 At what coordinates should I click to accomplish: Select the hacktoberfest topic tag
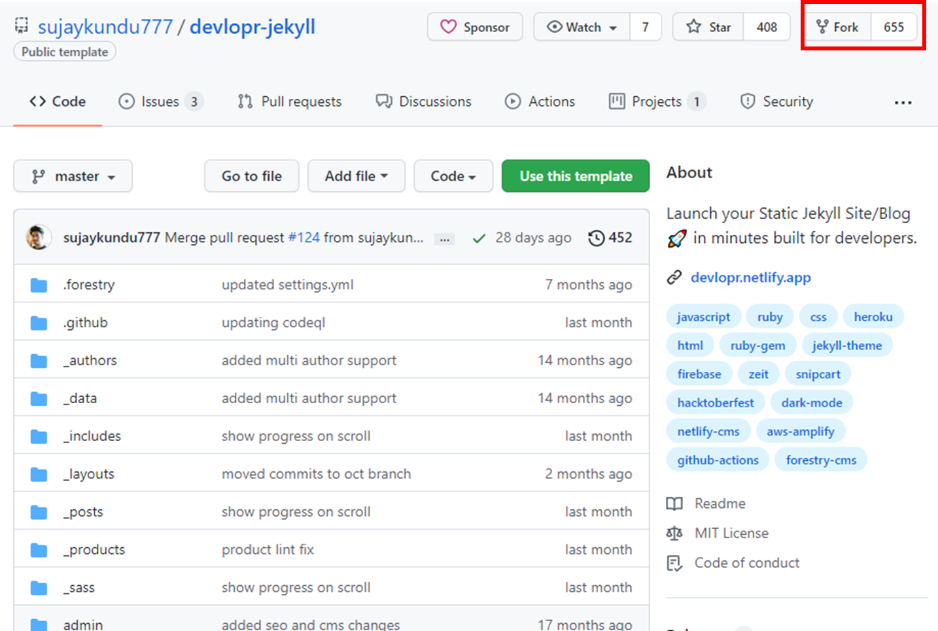pos(716,403)
